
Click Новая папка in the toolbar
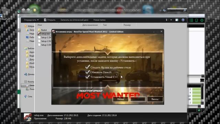(99, 20)
